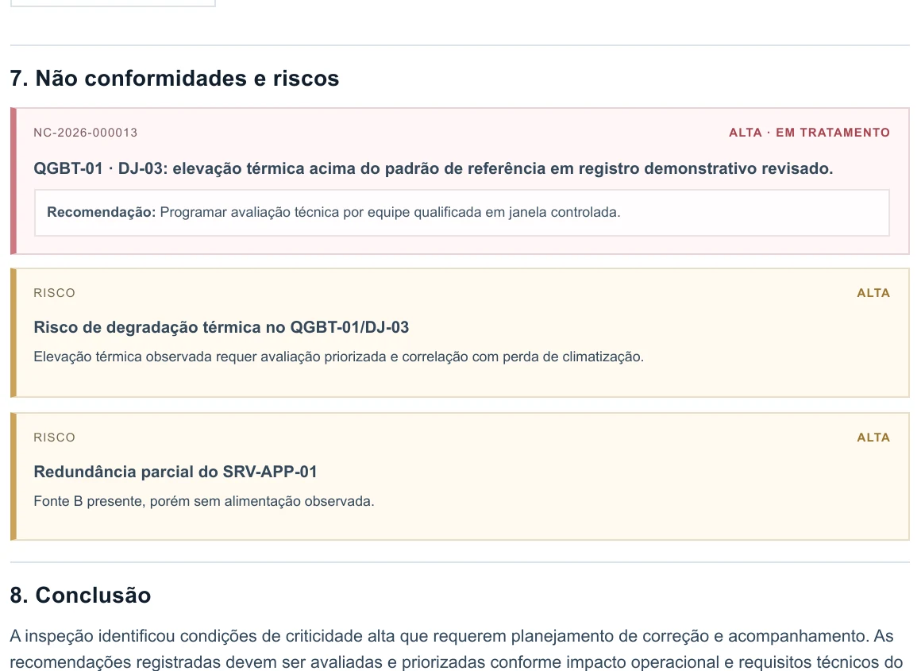Click ALTA badge on degradação térmica card
Image resolution: width=921 pixels, height=671 pixels.
873,293
